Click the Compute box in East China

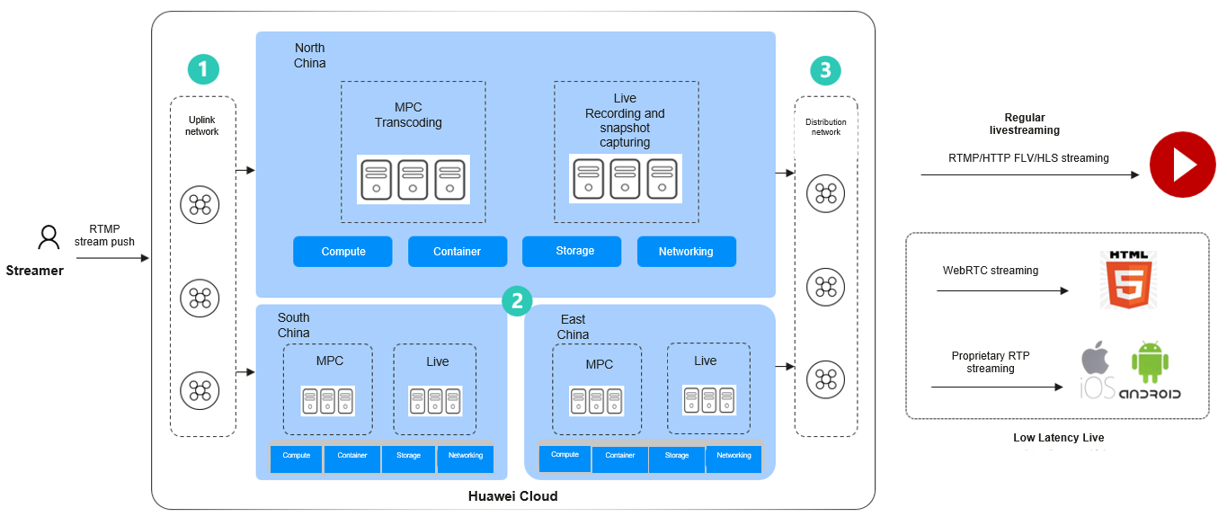[565, 459]
